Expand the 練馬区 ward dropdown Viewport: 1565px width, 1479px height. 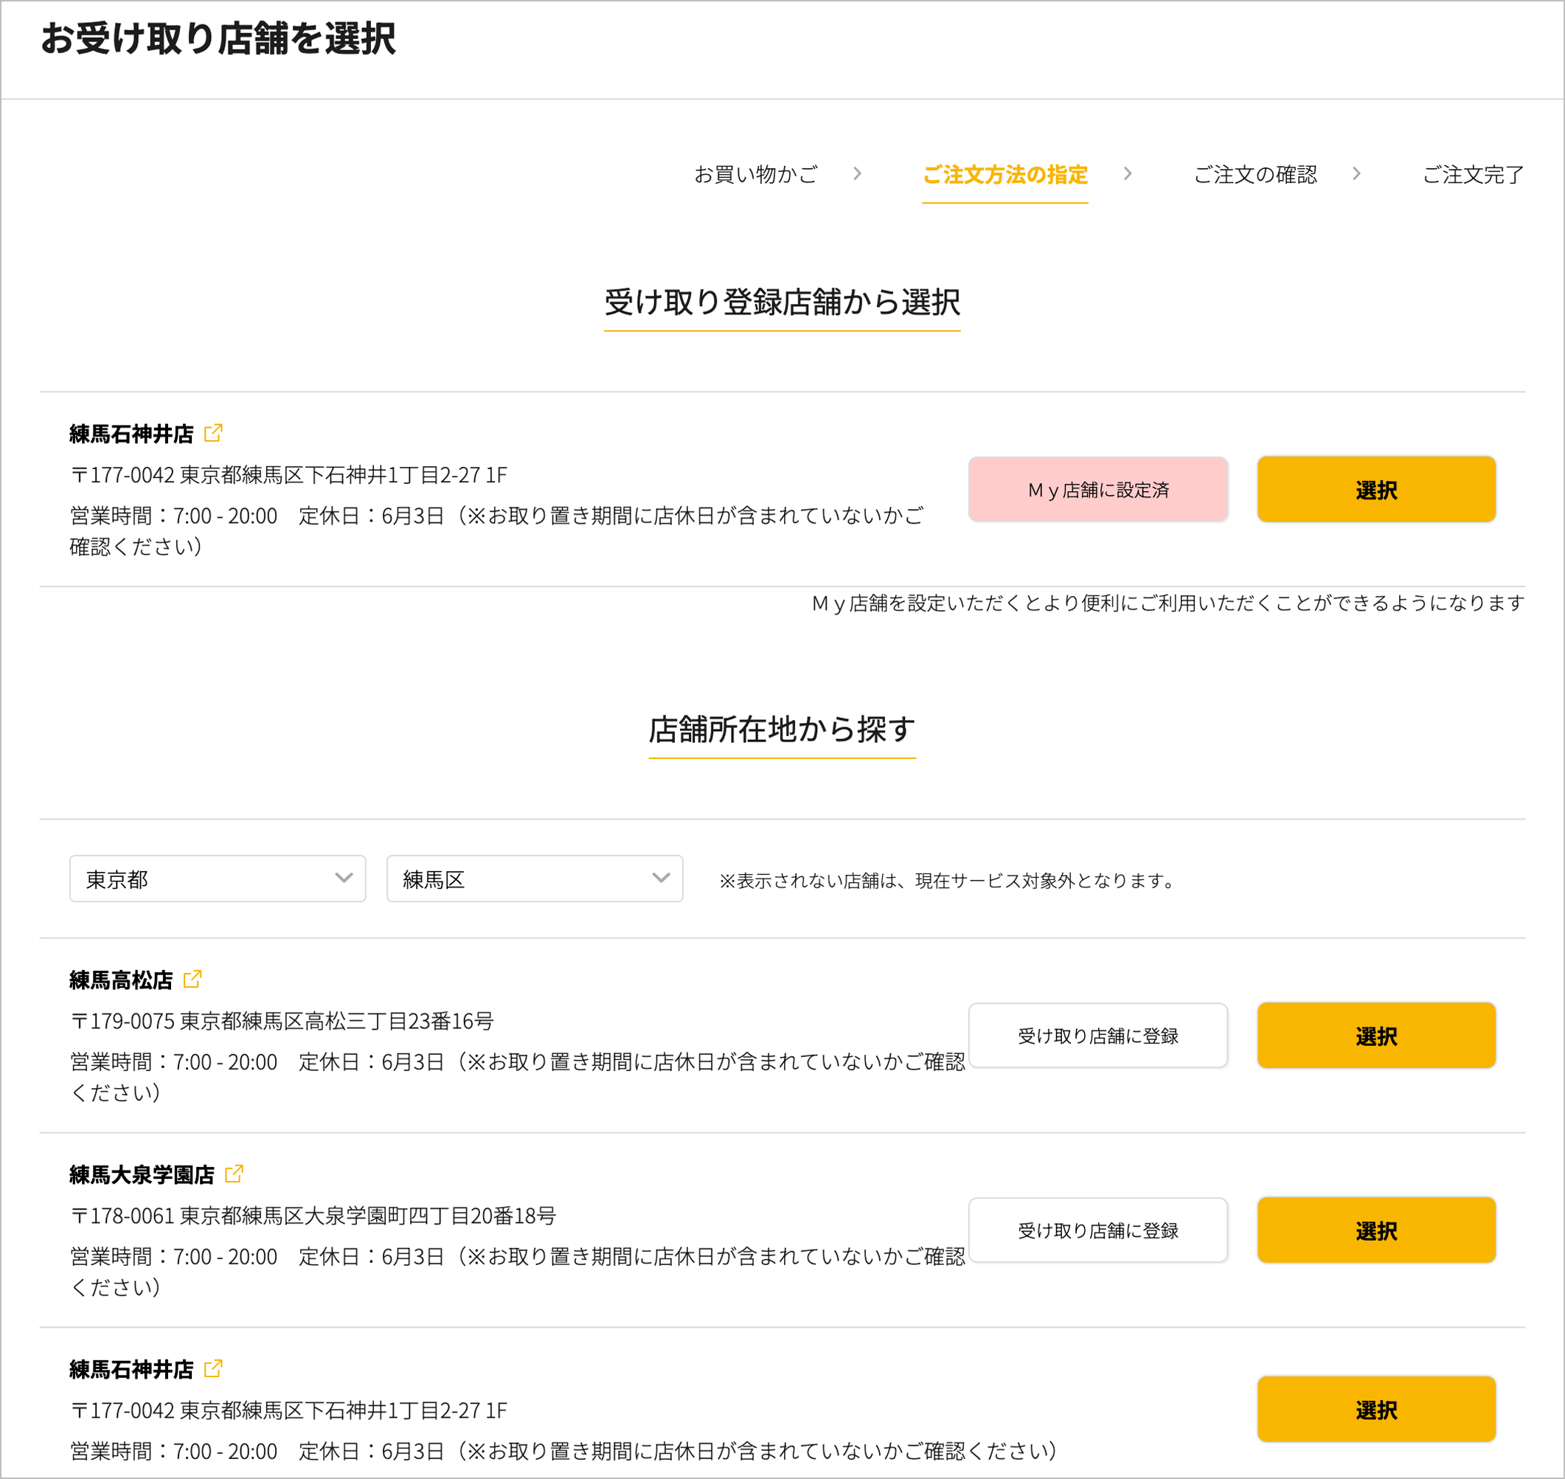[x=534, y=879]
